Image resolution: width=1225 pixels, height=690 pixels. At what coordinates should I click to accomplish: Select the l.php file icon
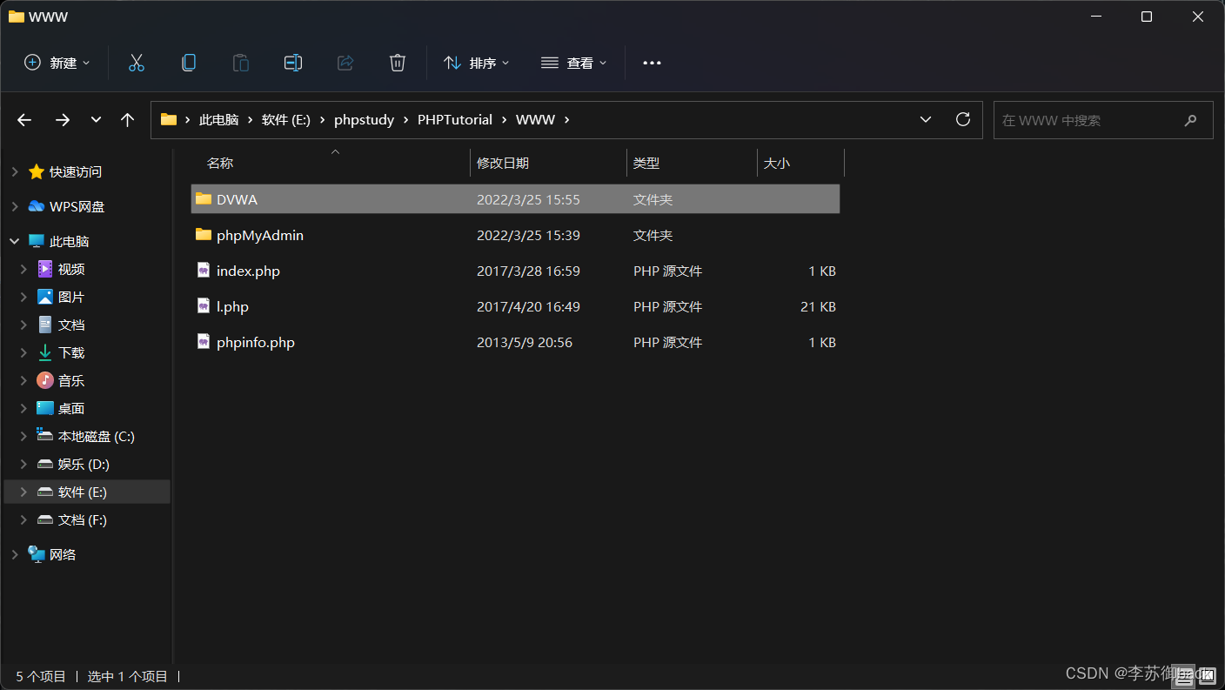pyautogui.click(x=204, y=306)
